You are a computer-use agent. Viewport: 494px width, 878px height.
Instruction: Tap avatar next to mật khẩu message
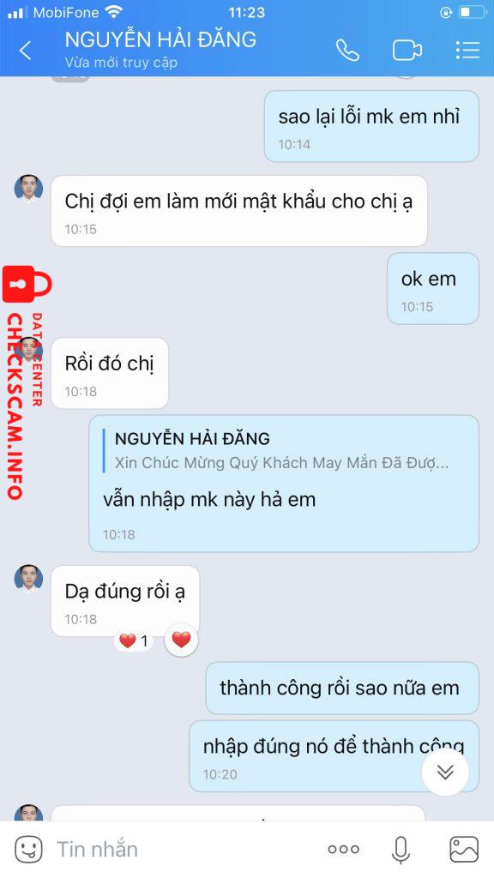[x=28, y=189]
